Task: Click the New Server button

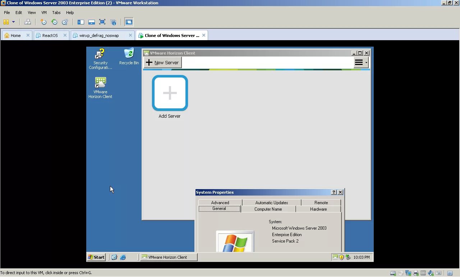Action: 162,62
